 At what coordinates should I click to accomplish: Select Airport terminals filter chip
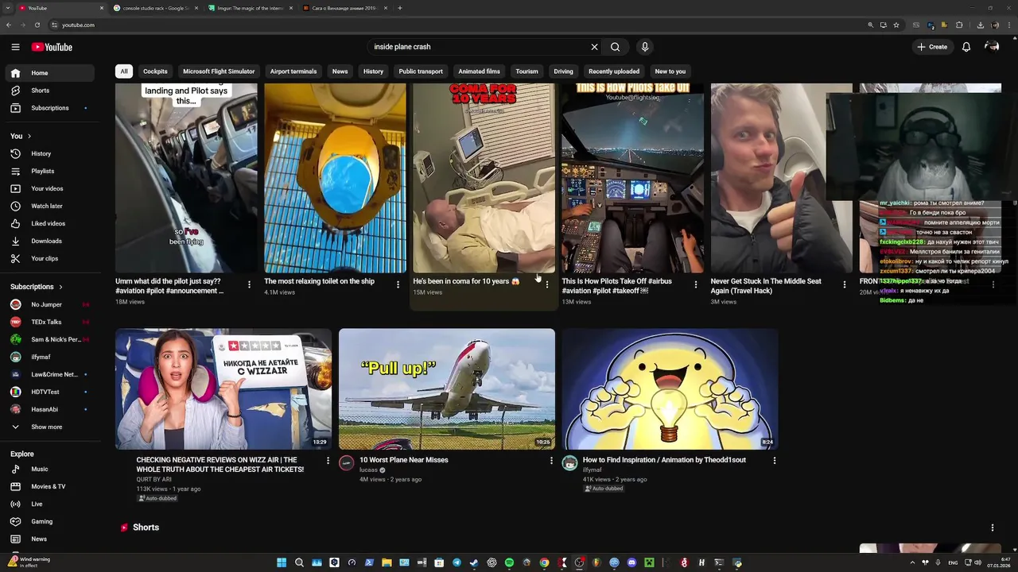coord(293,71)
